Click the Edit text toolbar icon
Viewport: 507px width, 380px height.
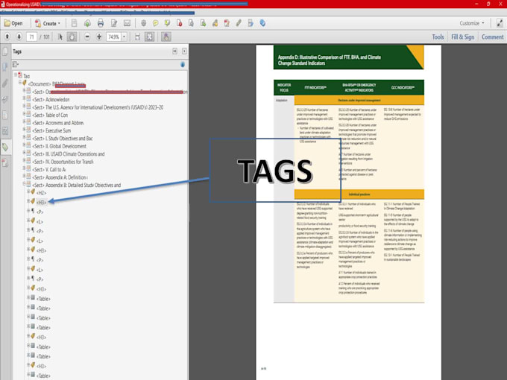[x=114, y=23]
